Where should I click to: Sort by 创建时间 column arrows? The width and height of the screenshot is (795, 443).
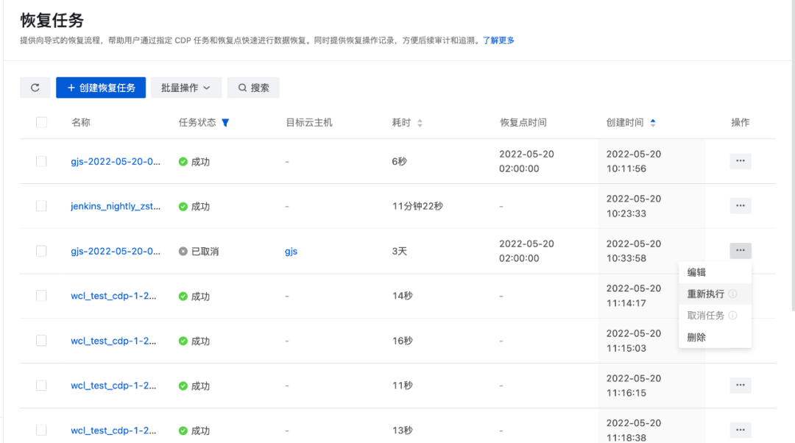[x=652, y=123]
